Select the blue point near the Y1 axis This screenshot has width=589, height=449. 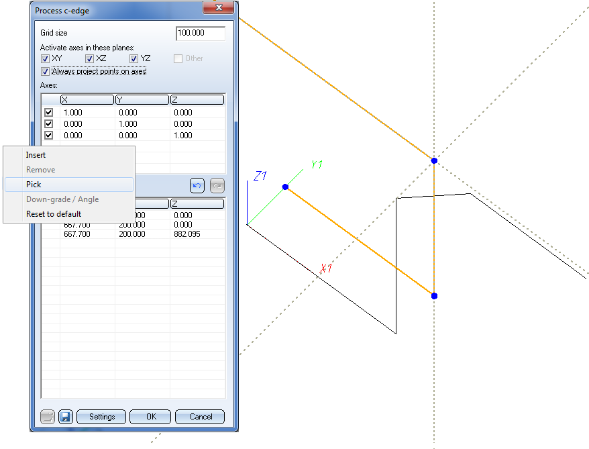tap(285, 187)
